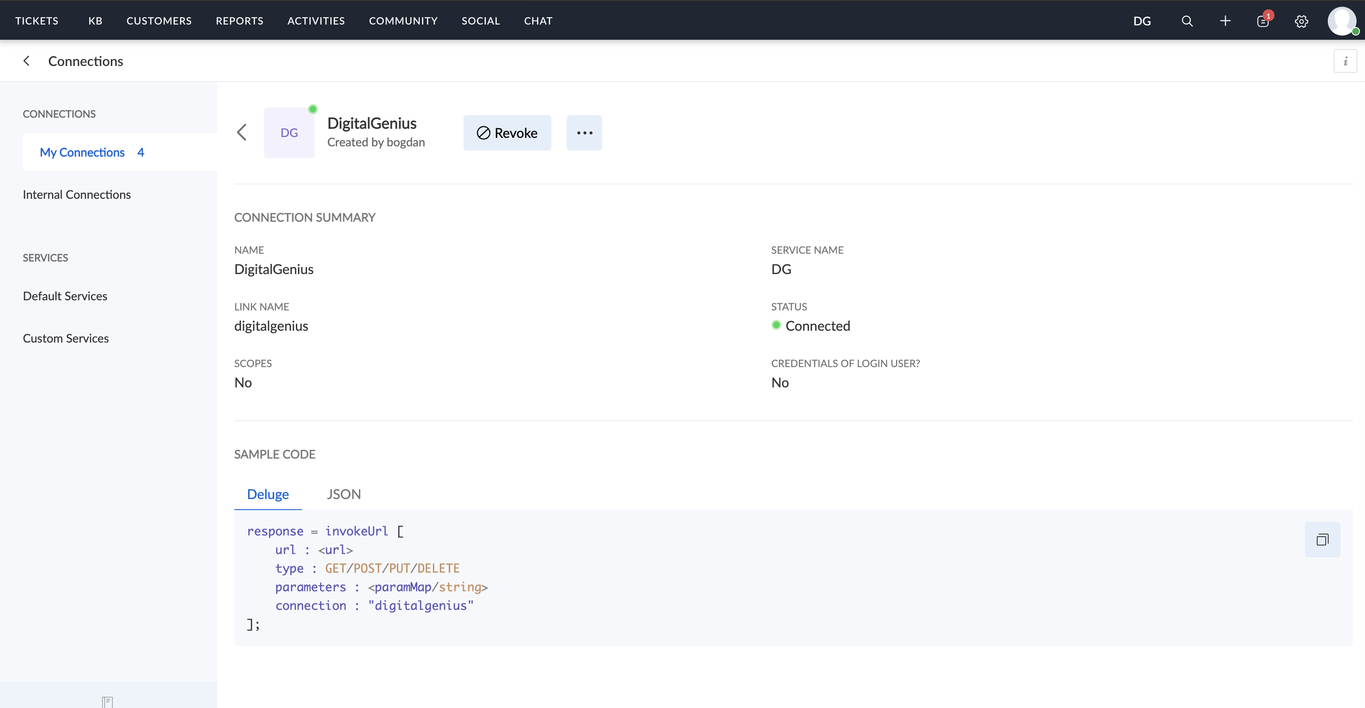Click the connection "digitalgenius" code line
This screenshot has height=708, width=1365.
375,605
